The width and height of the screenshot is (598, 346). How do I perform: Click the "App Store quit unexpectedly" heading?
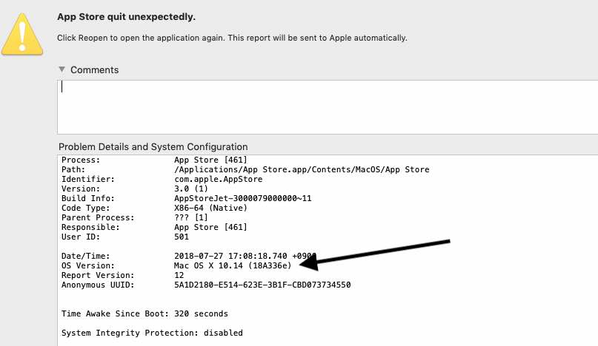coord(131,16)
